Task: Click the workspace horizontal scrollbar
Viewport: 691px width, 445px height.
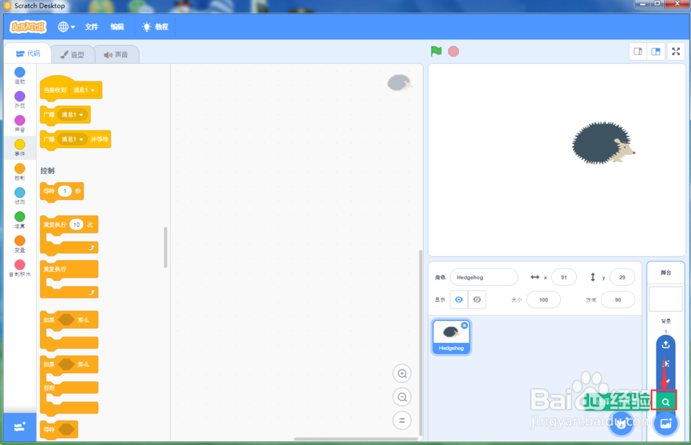Action: pos(356,439)
